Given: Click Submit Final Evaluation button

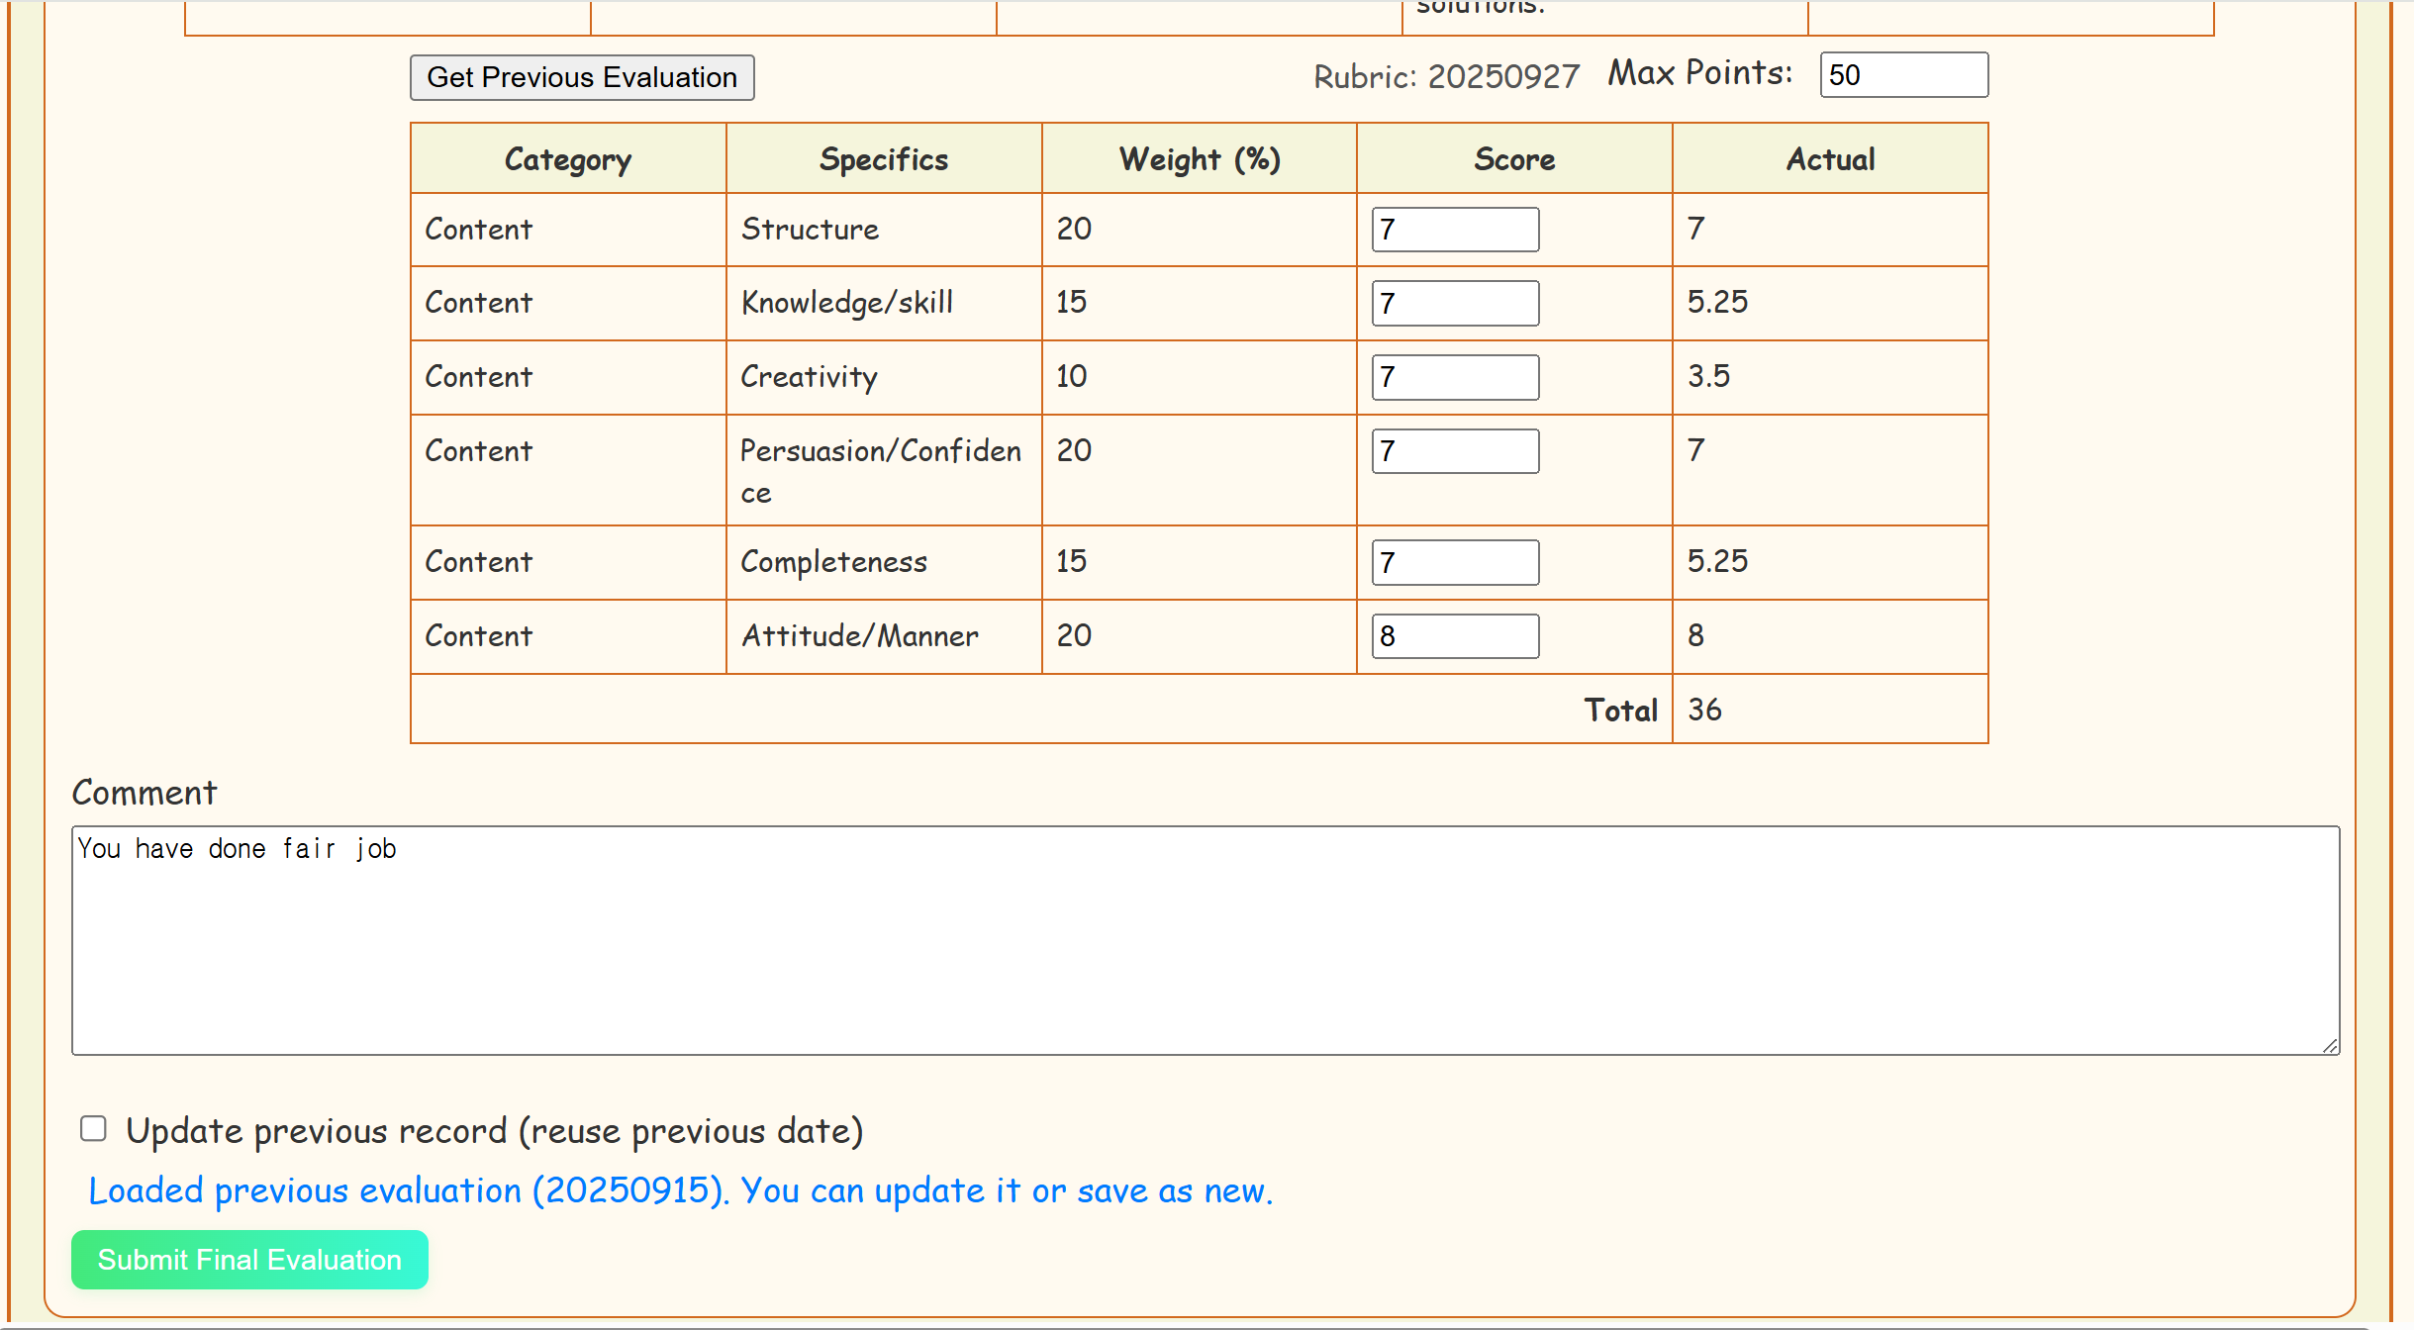Looking at the screenshot, I should (249, 1260).
